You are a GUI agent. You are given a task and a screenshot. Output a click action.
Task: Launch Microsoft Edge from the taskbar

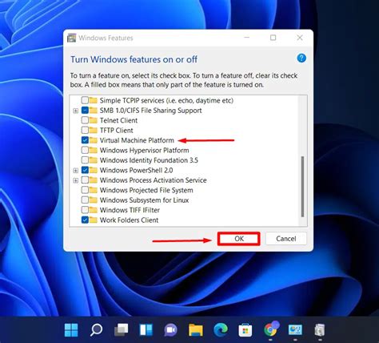pyautogui.click(x=221, y=330)
